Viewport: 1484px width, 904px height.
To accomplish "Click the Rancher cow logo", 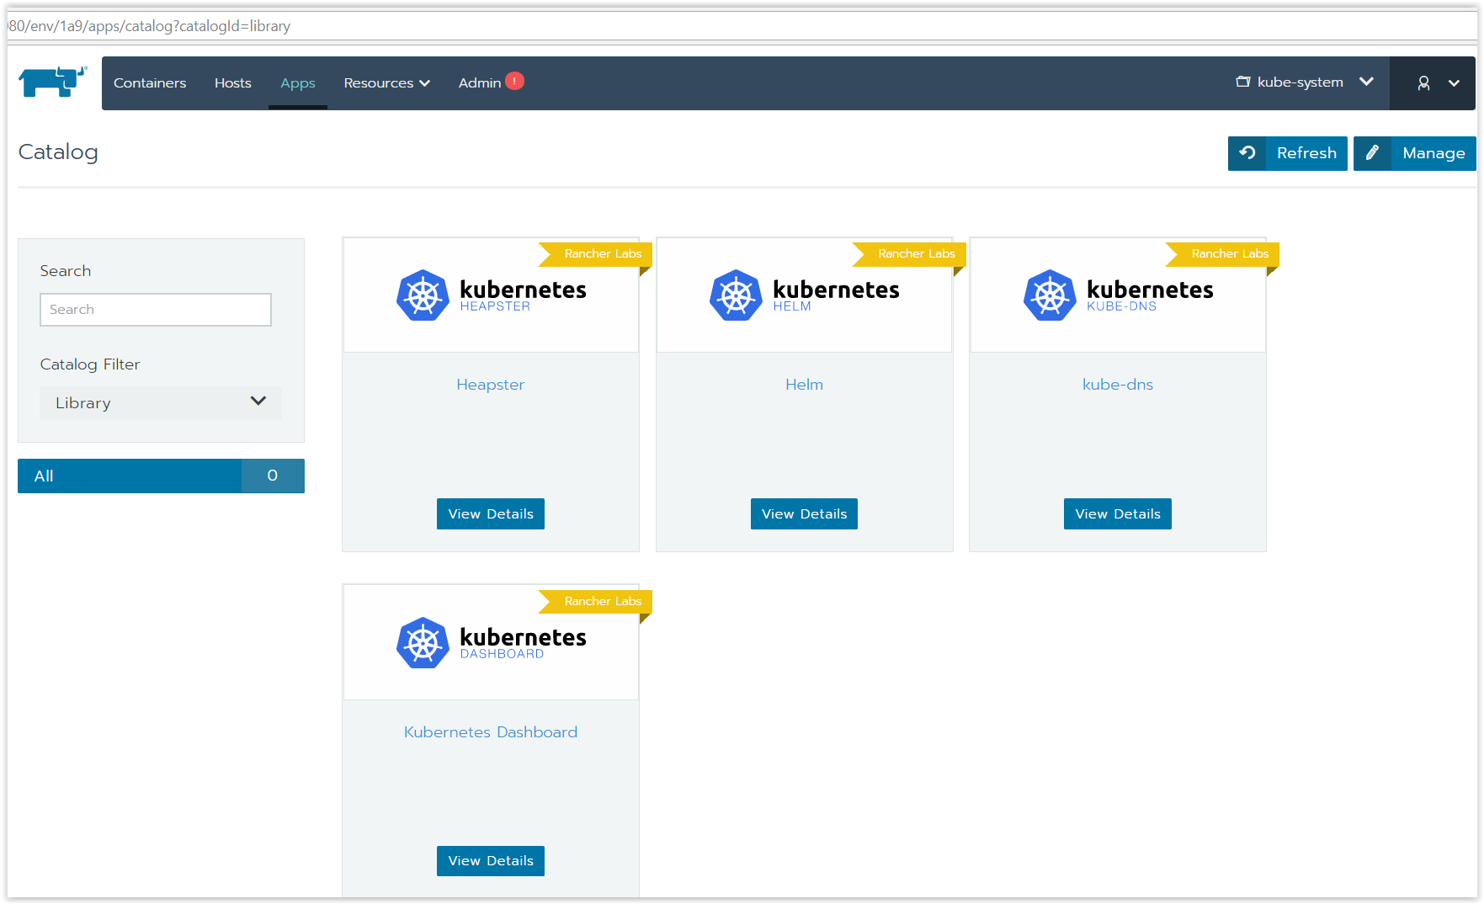I will pos(53,82).
